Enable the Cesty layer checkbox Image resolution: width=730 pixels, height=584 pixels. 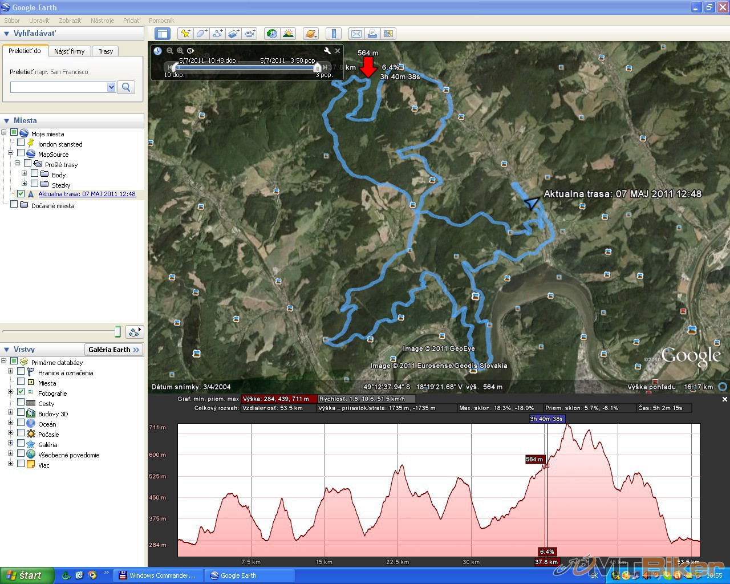point(21,403)
